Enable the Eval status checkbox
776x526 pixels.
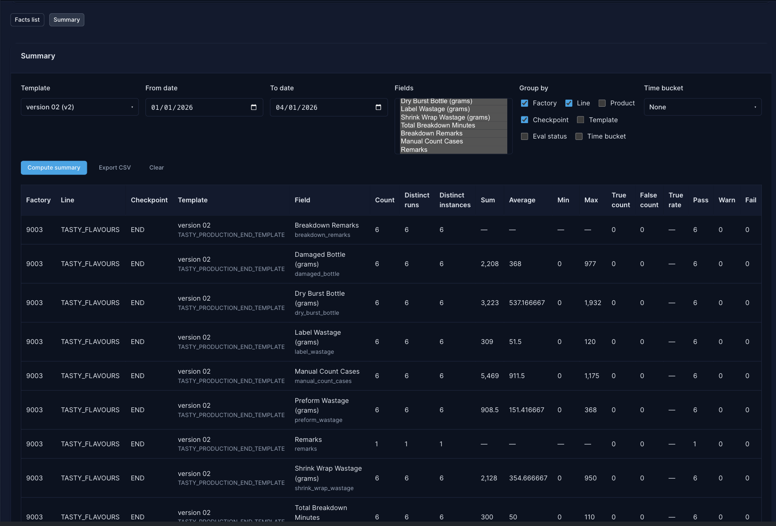525,136
